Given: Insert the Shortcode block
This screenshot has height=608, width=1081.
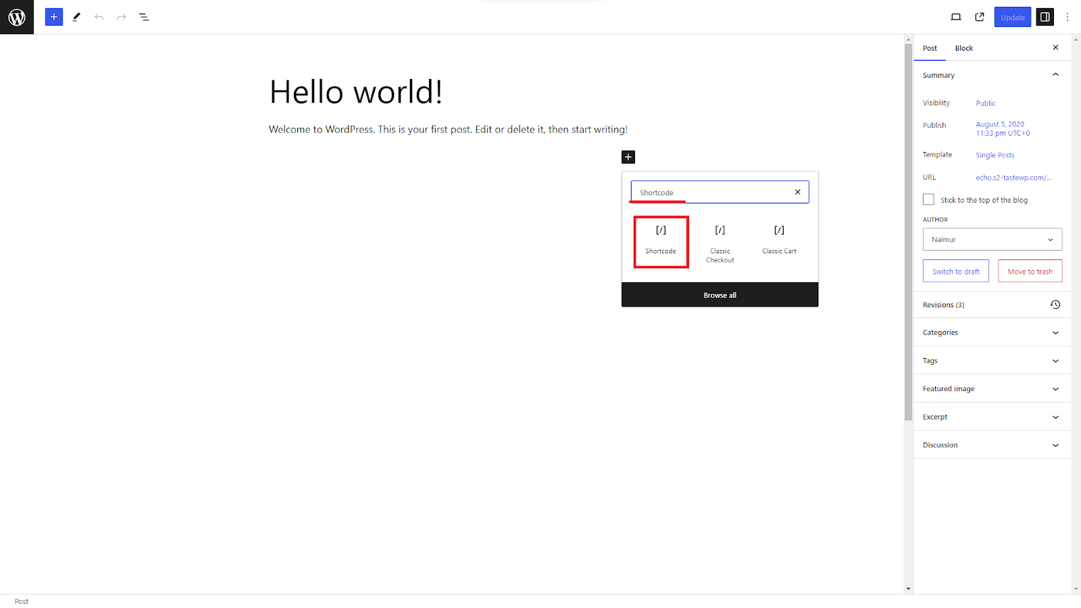Looking at the screenshot, I should [x=661, y=241].
